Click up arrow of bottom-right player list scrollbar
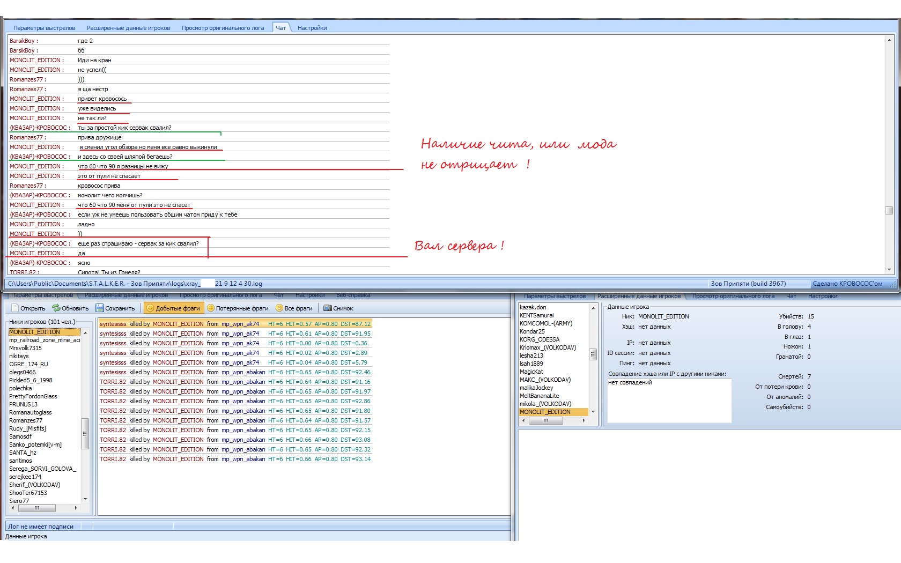 click(593, 308)
